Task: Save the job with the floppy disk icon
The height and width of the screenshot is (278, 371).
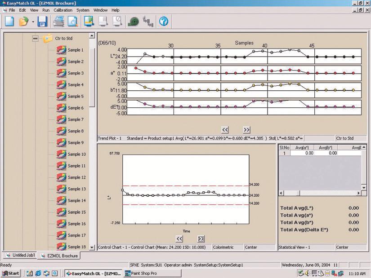Action: click(43, 21)
